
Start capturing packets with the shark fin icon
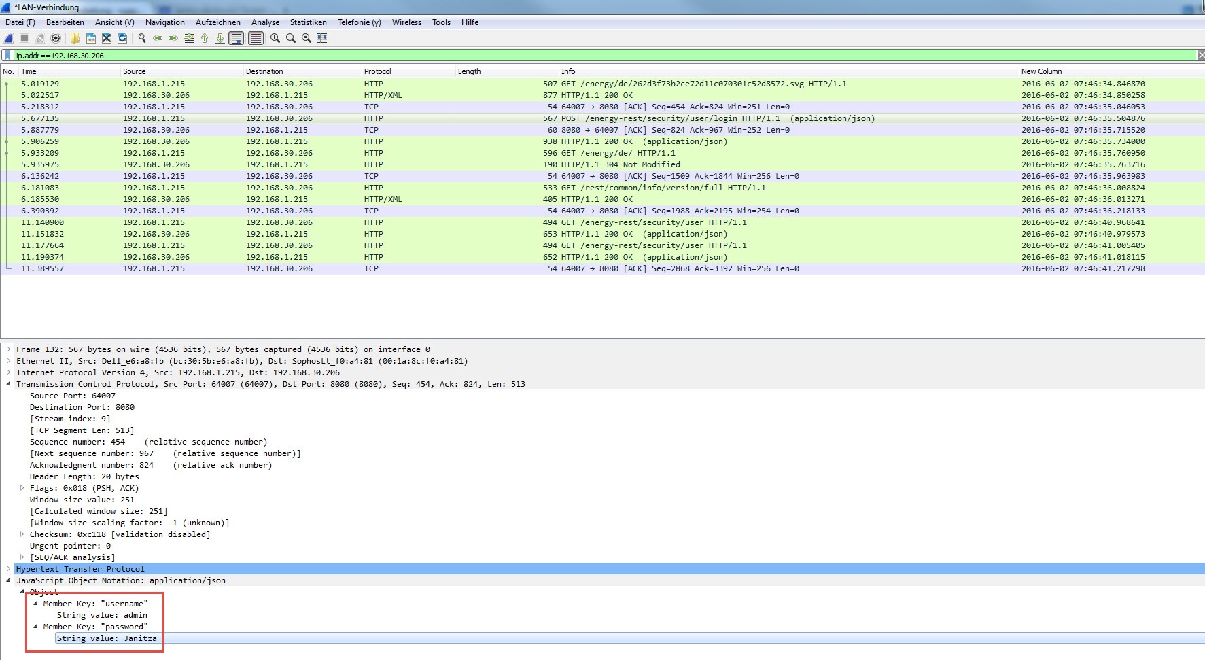click(x=9, y=38)
